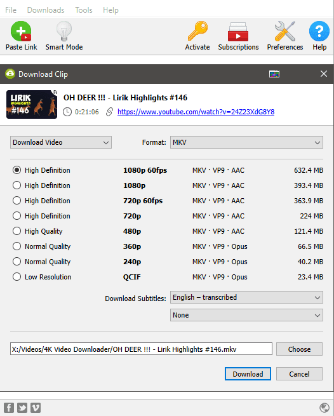Open the Twitter icon in footer
334x416 pixels.
click(22, 408)
